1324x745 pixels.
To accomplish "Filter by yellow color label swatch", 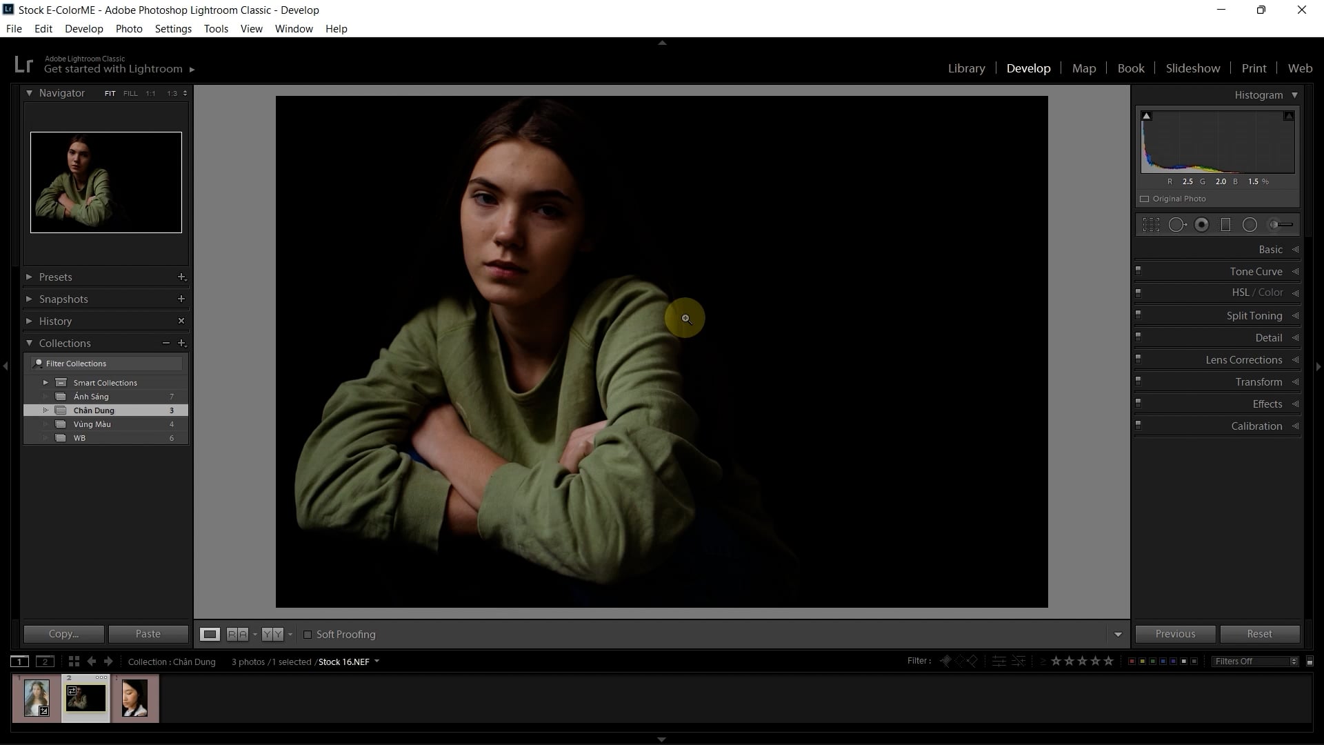I will coord(1142,662).
